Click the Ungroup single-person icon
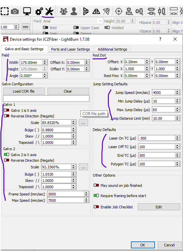 point(74,12)
